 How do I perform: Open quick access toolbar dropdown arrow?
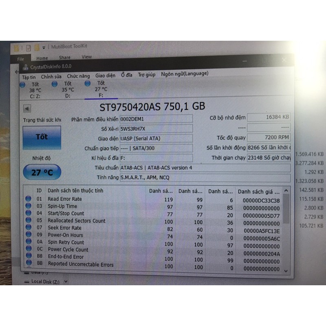[x=44, y=48]
